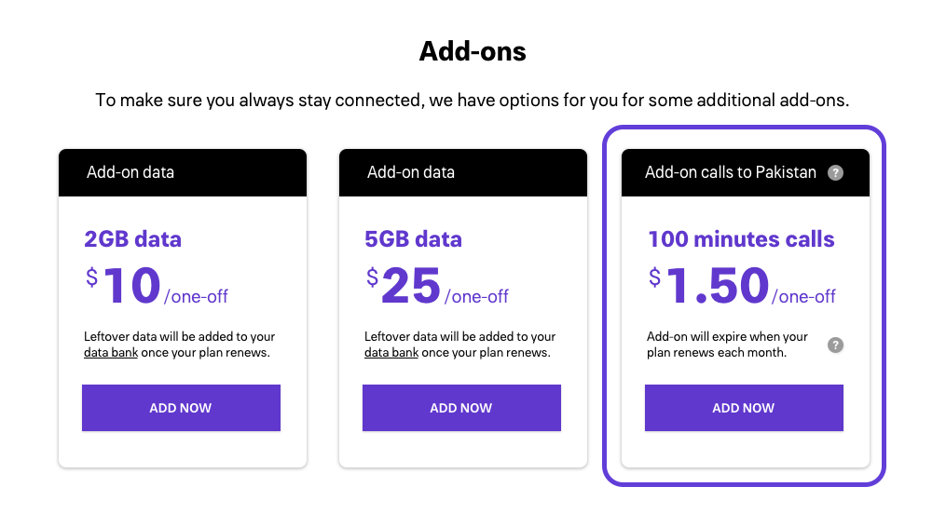The width and height of the screenshot is (946, 514).
Task: Open data bank link in 2GB card
Action: tap(111, 353)
